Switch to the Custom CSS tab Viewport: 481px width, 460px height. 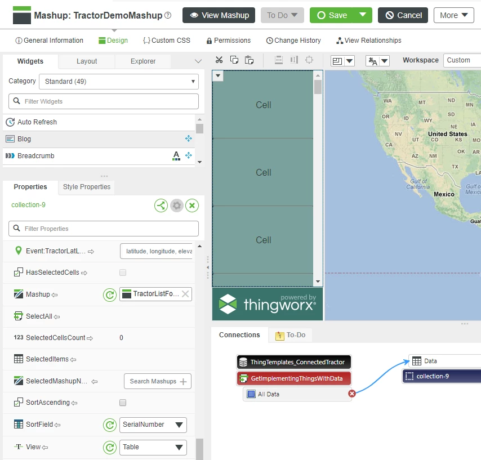coord(167,41)
